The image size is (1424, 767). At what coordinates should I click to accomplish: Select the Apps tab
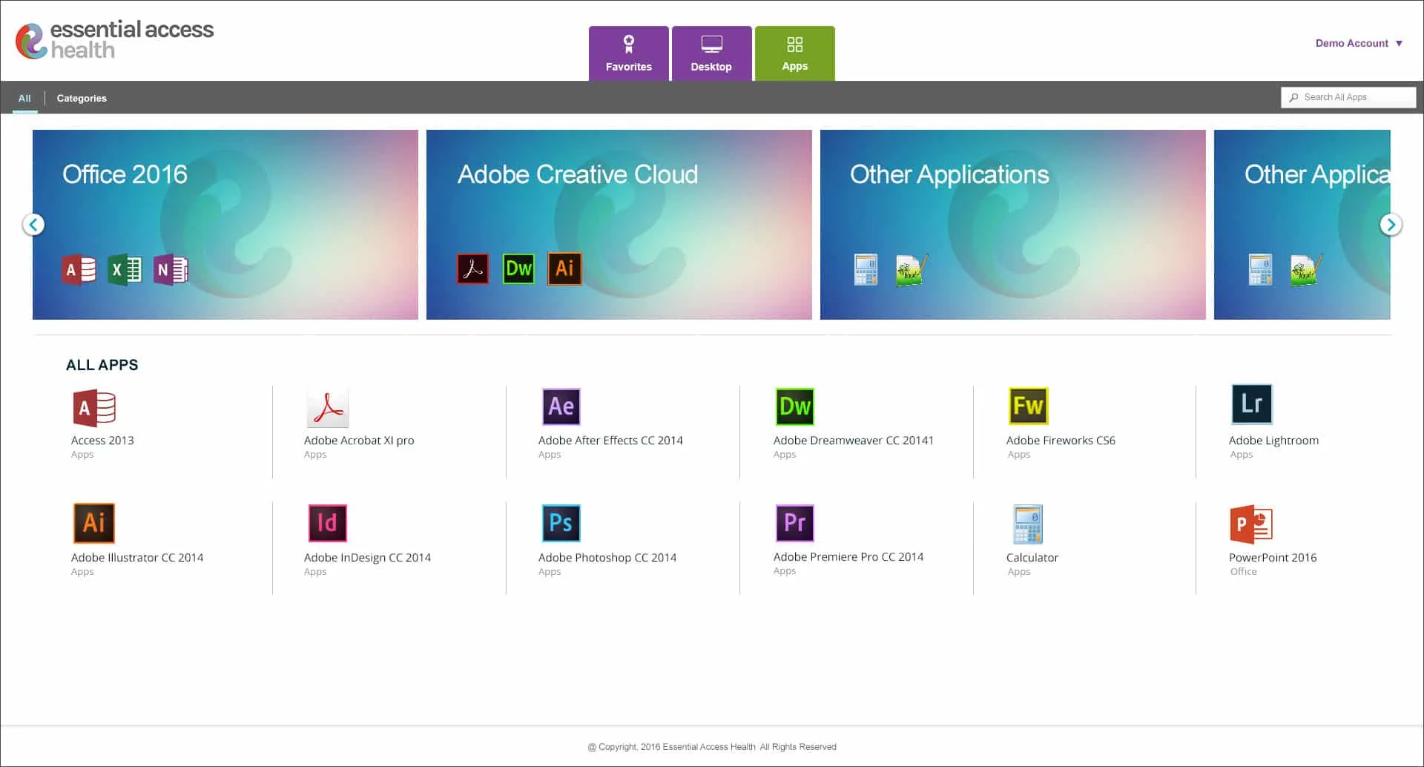pos(795,53)
